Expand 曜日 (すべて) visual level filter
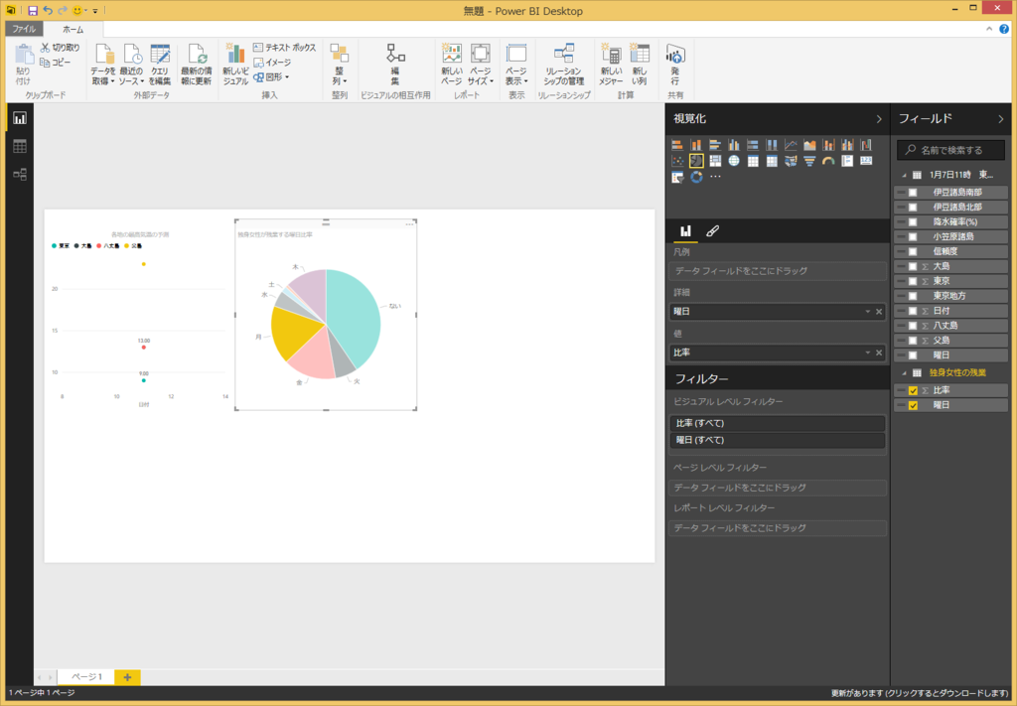 coord(777,440)
